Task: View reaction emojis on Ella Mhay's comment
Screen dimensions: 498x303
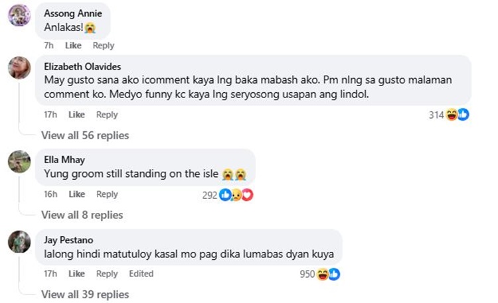Action: (x=237, y=195)
